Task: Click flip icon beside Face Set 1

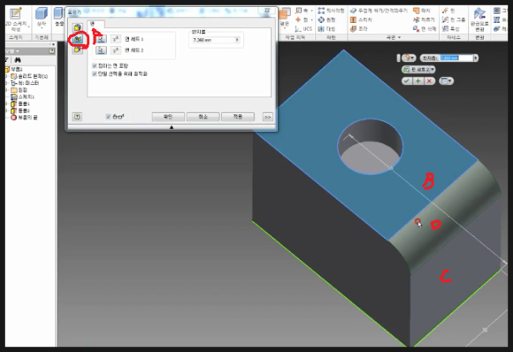Action: [x=116, y=39]
